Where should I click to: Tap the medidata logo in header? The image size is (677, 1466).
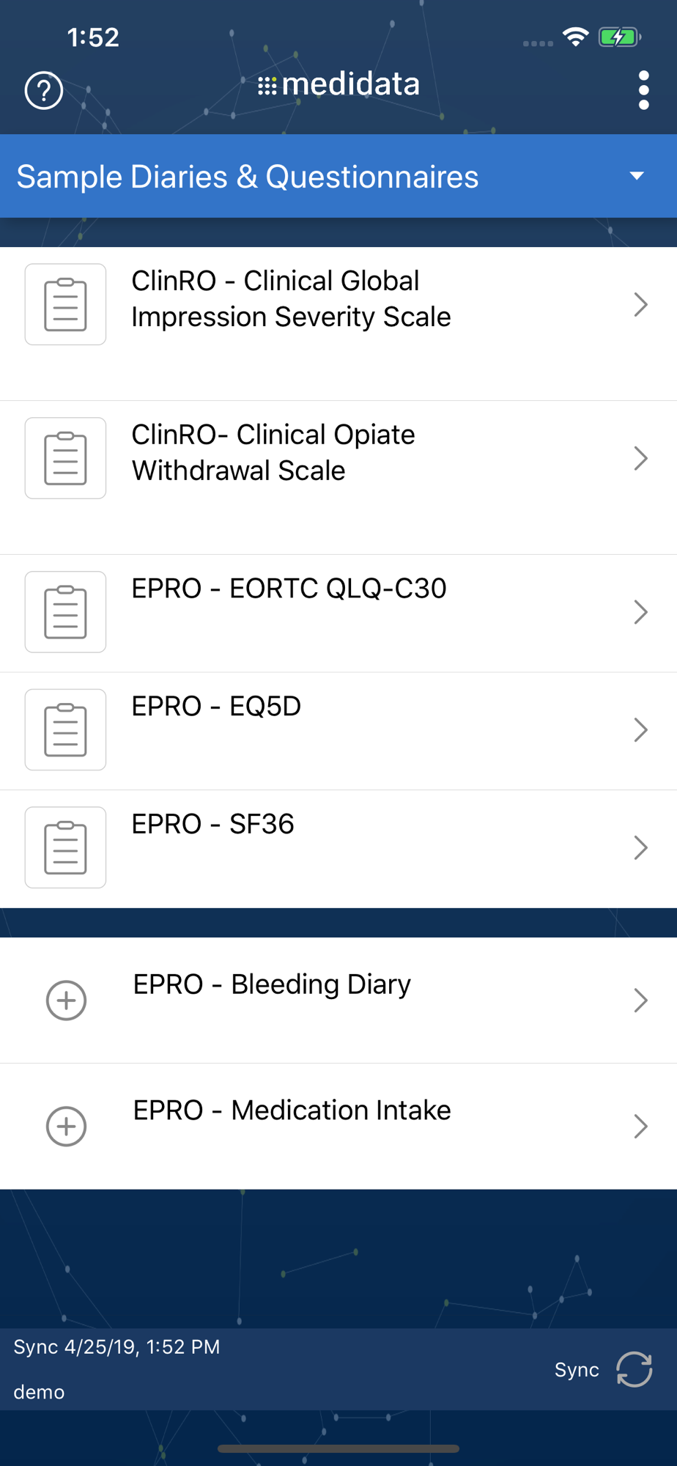tap(338, 84)
